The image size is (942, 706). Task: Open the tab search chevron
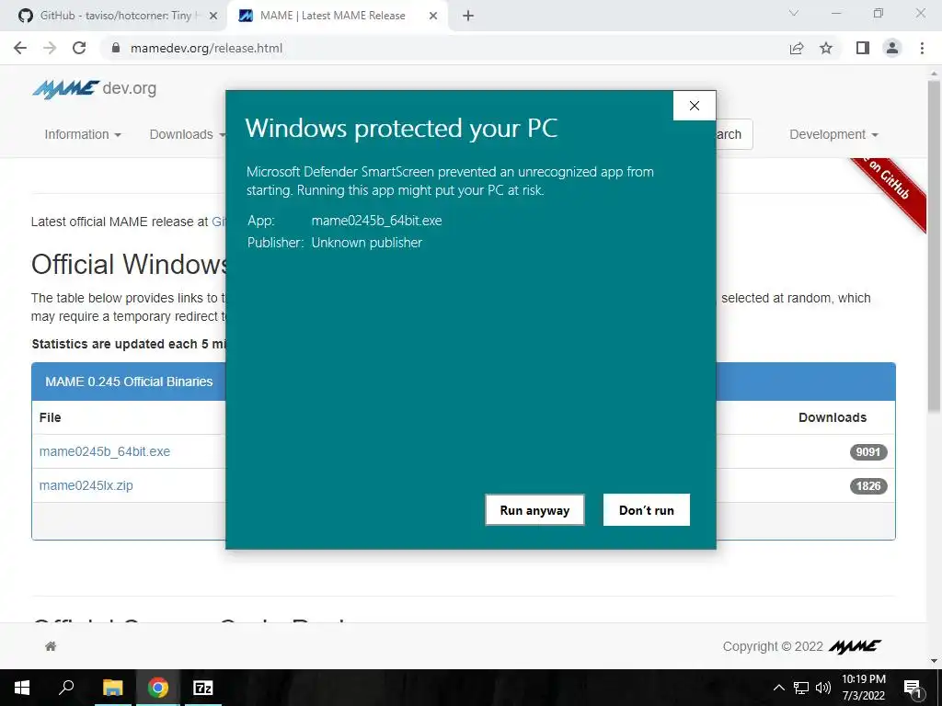click(x=794, y=13)
